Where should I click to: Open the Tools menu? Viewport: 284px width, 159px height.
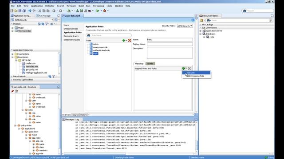[109, 6]
